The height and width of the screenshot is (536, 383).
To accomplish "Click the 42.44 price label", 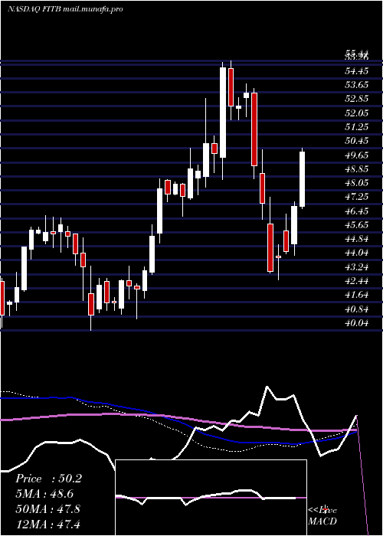I will coord(357,281).
